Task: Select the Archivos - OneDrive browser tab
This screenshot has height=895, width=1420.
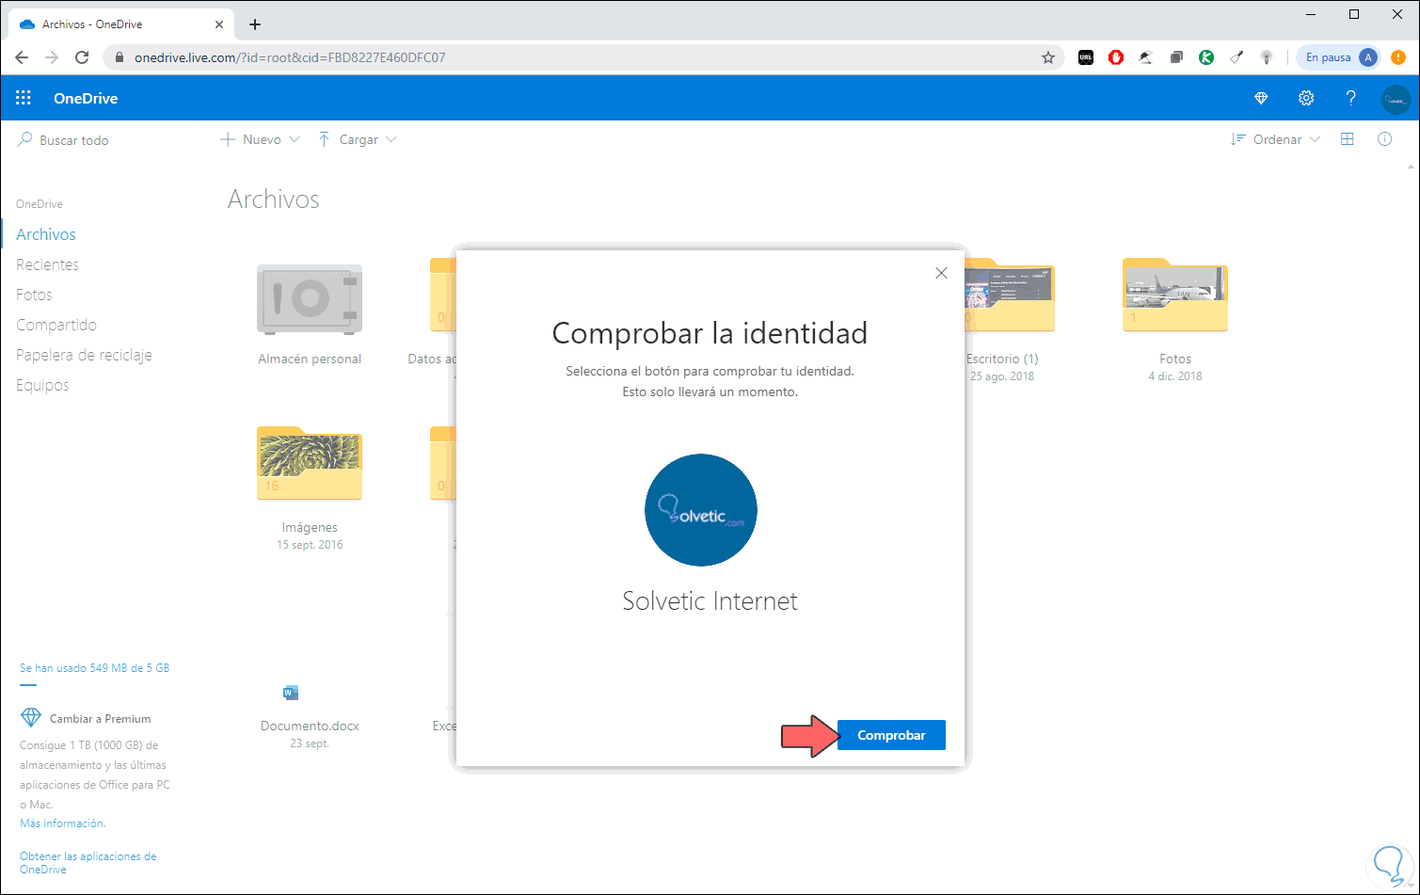Action: 121,24
